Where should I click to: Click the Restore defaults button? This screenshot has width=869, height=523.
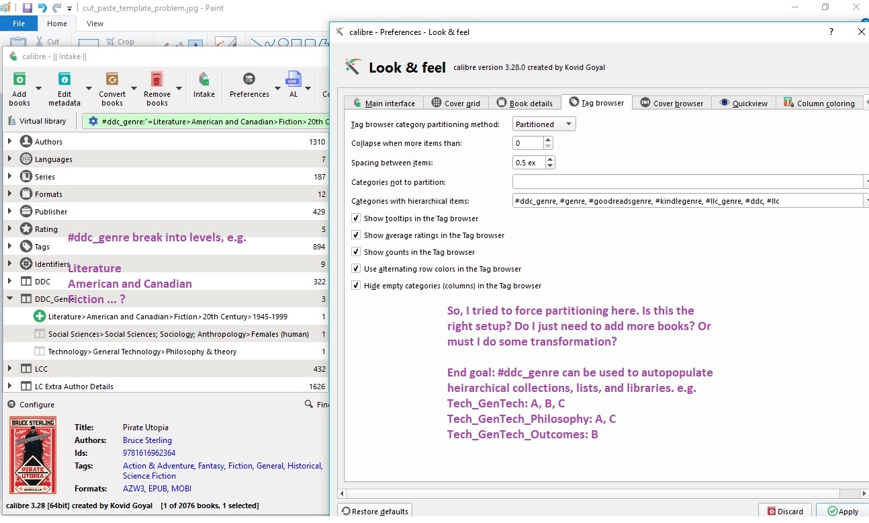coord(375,512)
